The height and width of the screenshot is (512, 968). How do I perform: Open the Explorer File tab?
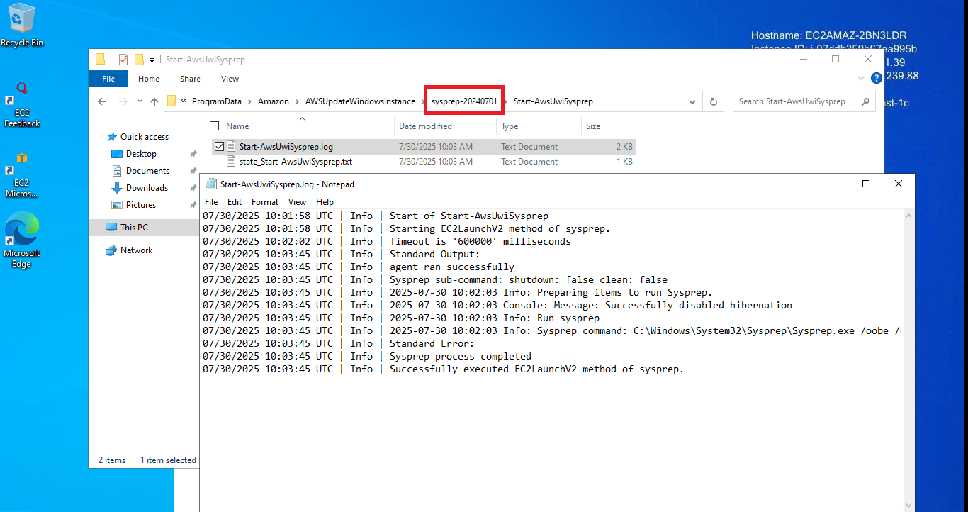pos(108,79)
